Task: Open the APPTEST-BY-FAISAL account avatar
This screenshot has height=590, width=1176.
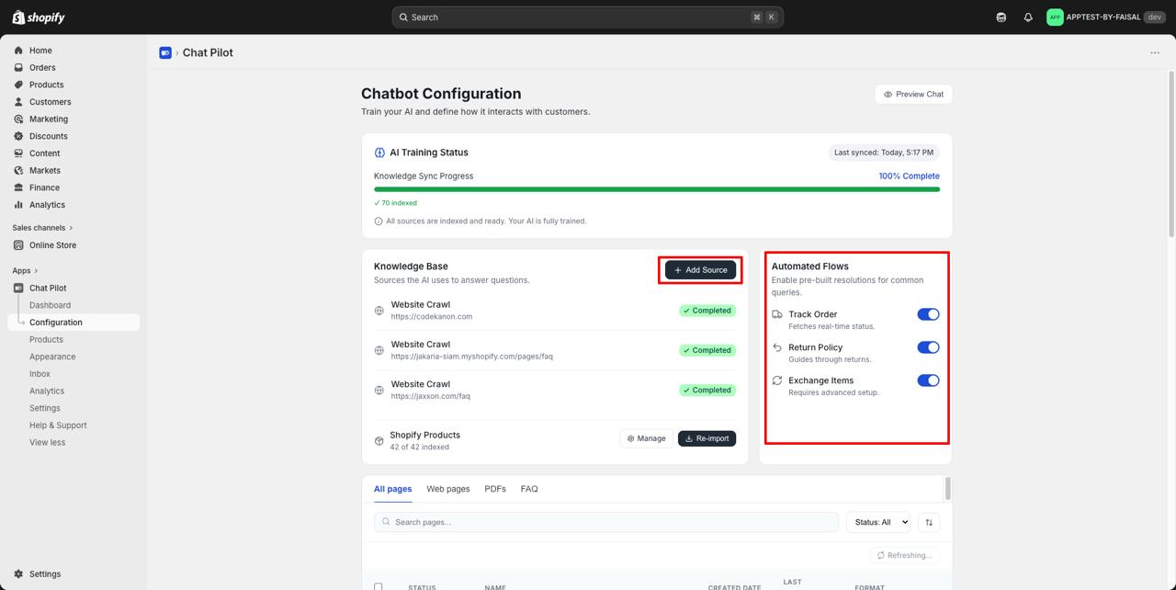Action: click(x=1055, y=17)
